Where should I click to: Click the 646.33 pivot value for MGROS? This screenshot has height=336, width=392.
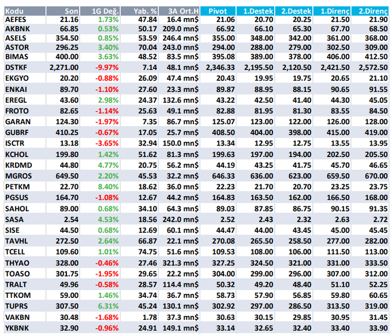tap(223, 176)
